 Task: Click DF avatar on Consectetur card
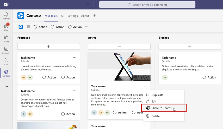[x=30, y=114]
